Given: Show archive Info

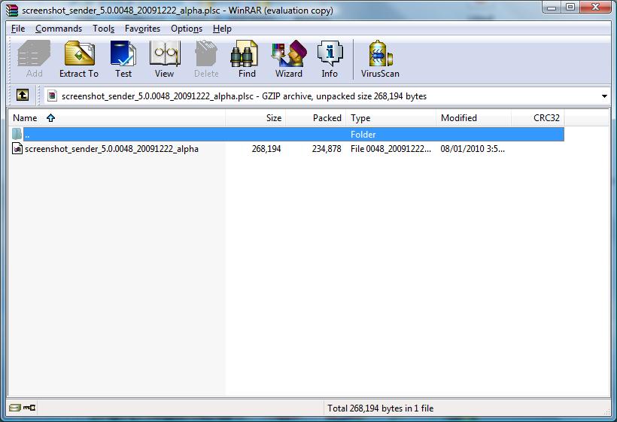Looking at the screenshot, I should point(330,59).
